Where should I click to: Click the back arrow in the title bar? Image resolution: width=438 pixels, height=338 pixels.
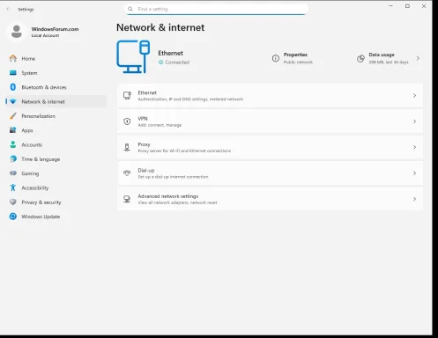tap(8, 9)
